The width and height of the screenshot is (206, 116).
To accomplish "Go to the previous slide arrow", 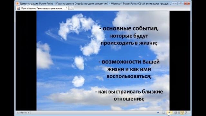I will point(158,112).
